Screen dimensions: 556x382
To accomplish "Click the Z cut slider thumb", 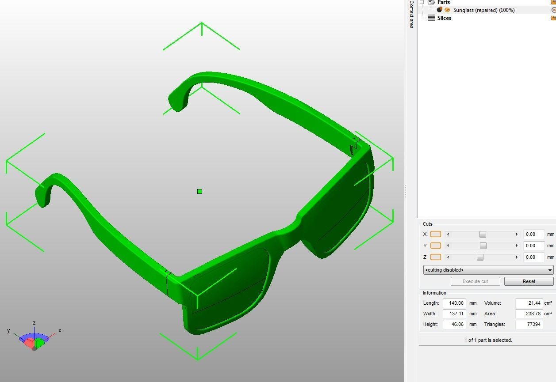I will [480, 257].
